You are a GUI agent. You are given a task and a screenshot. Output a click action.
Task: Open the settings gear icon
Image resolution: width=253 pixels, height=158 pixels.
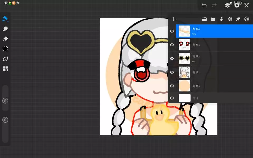237,6
